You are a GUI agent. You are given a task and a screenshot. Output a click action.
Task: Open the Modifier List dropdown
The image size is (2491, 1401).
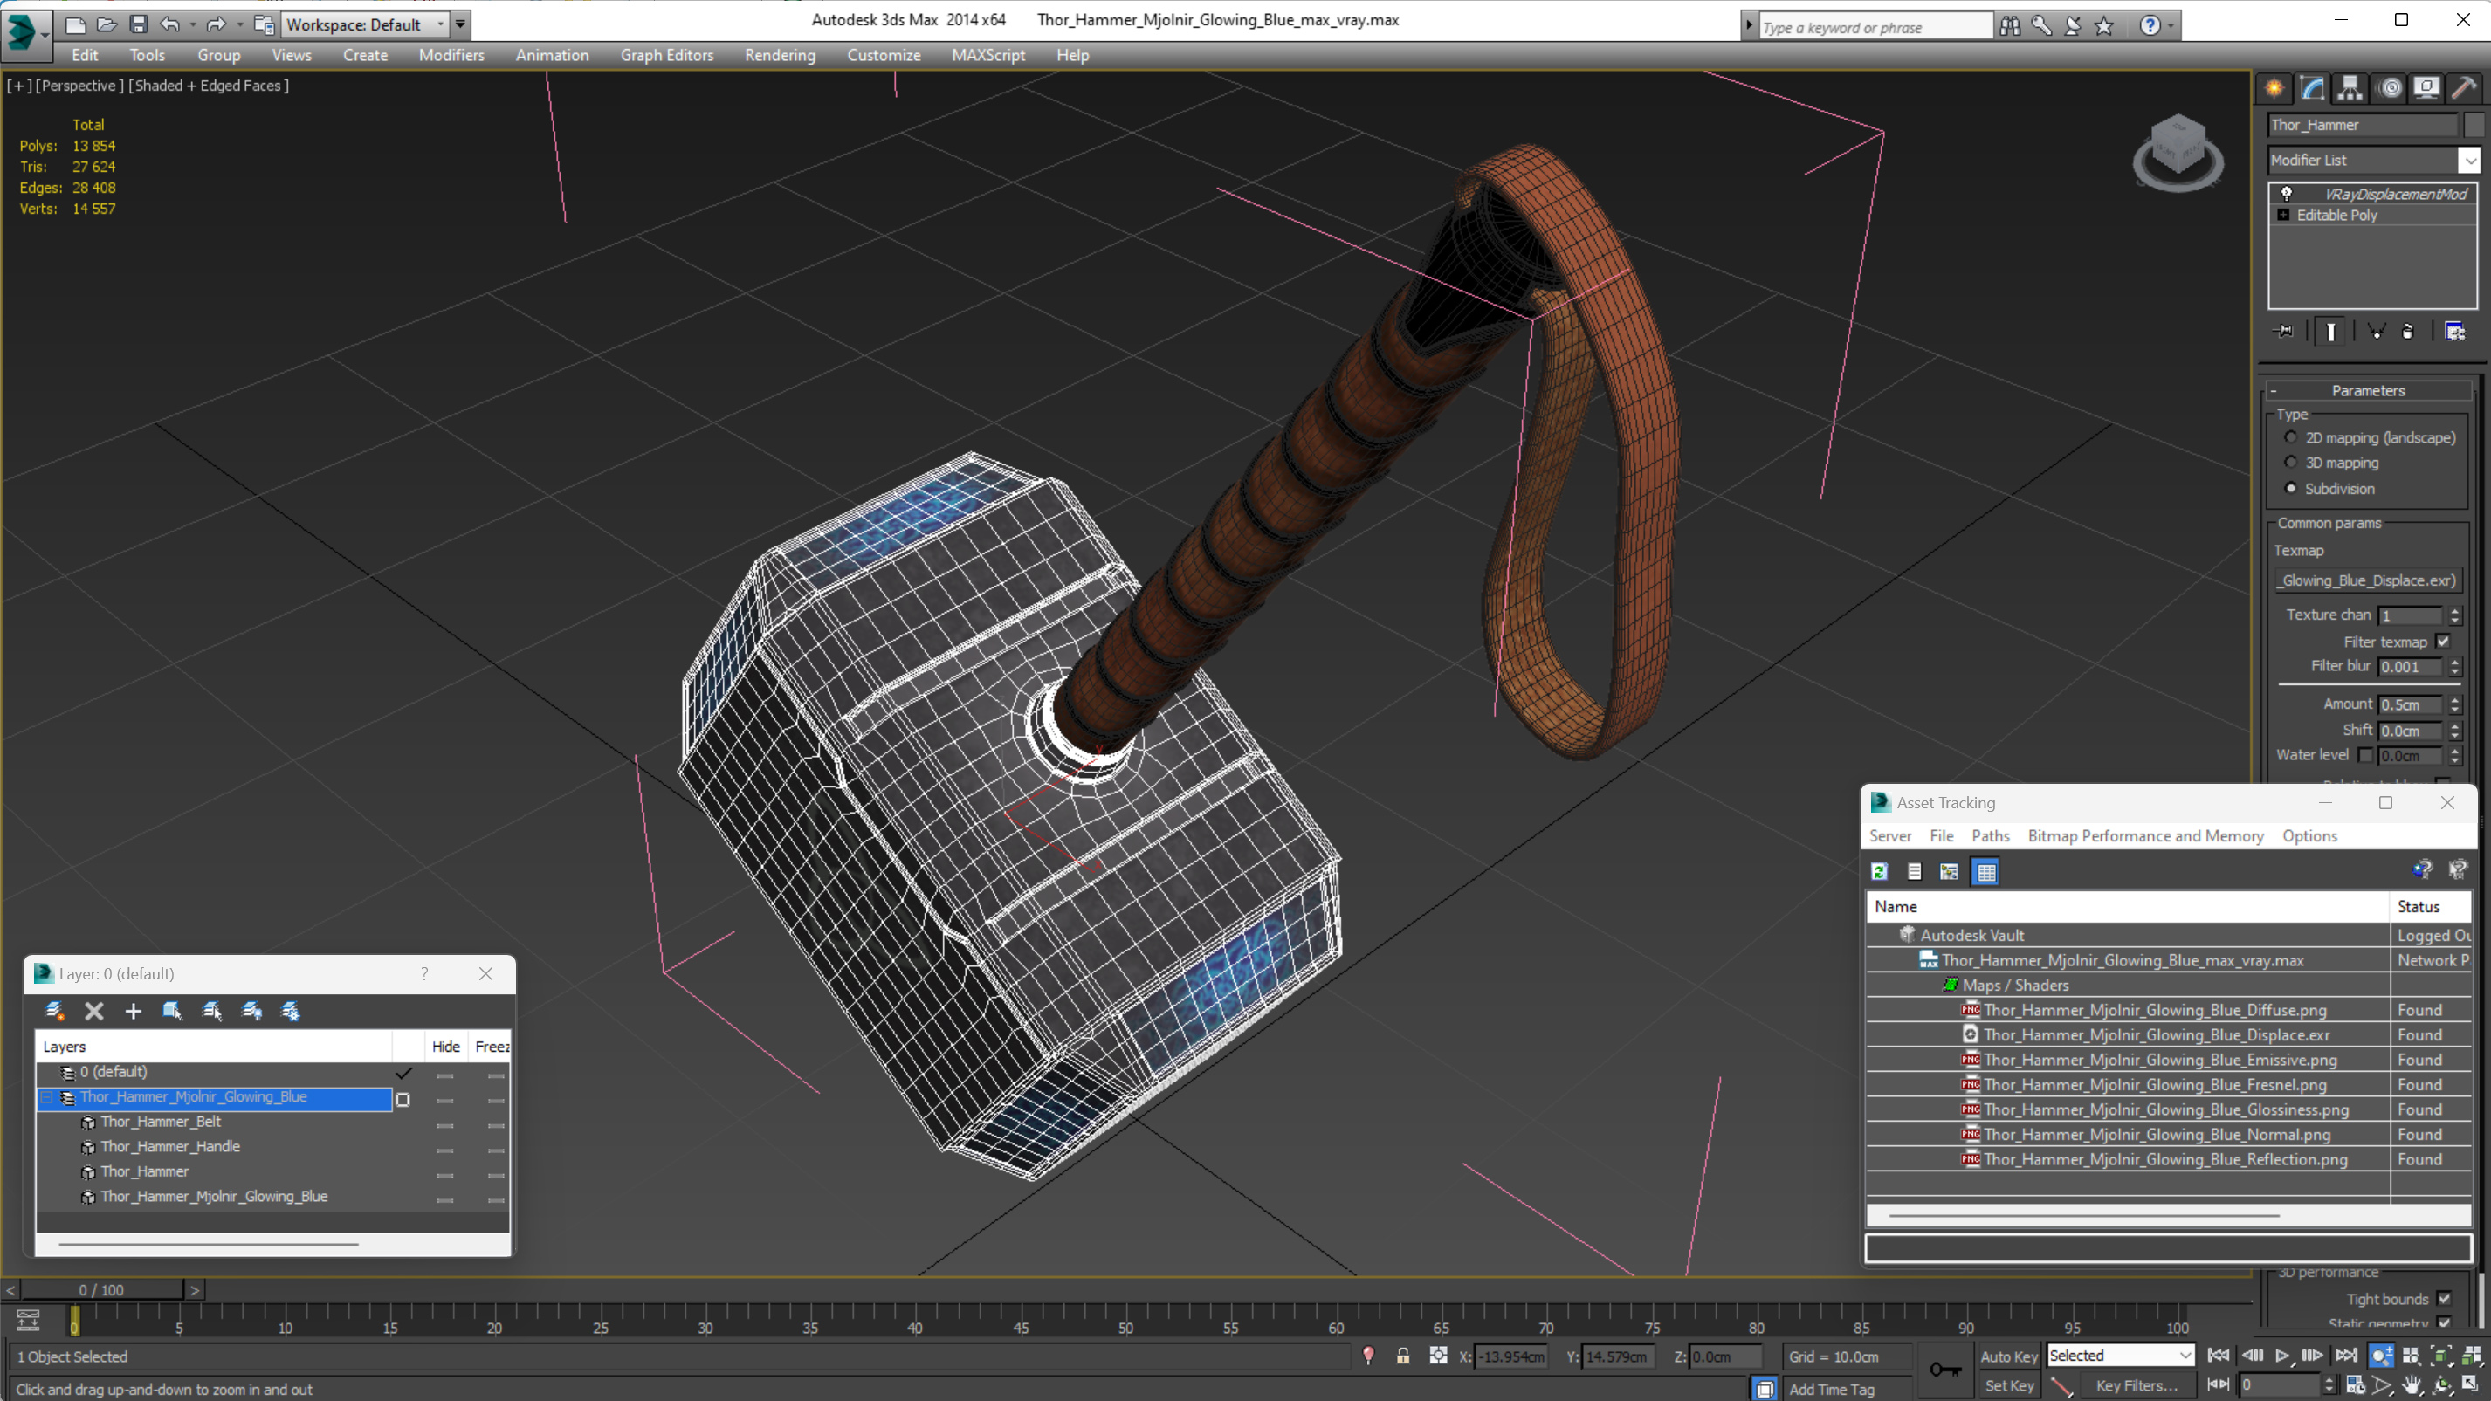tap(2470, 160)
